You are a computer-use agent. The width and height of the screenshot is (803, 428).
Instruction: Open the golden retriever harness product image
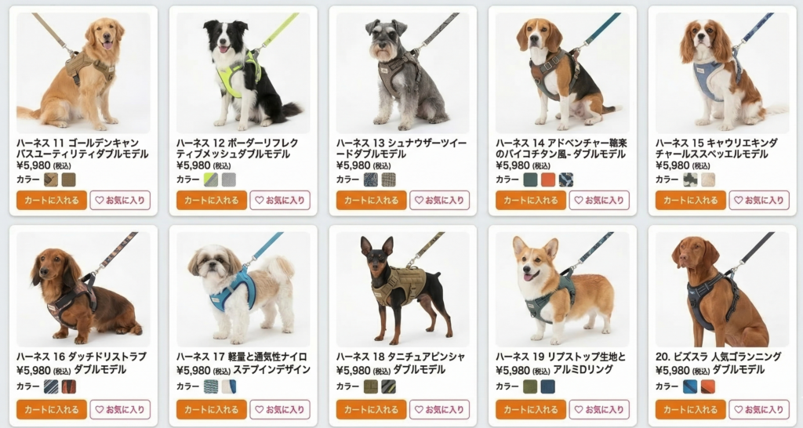click(83, 73)
